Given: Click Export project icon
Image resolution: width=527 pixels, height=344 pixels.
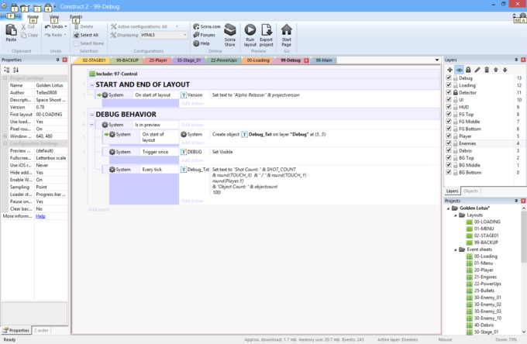Looking at the screenshot, I should [267, 30].
